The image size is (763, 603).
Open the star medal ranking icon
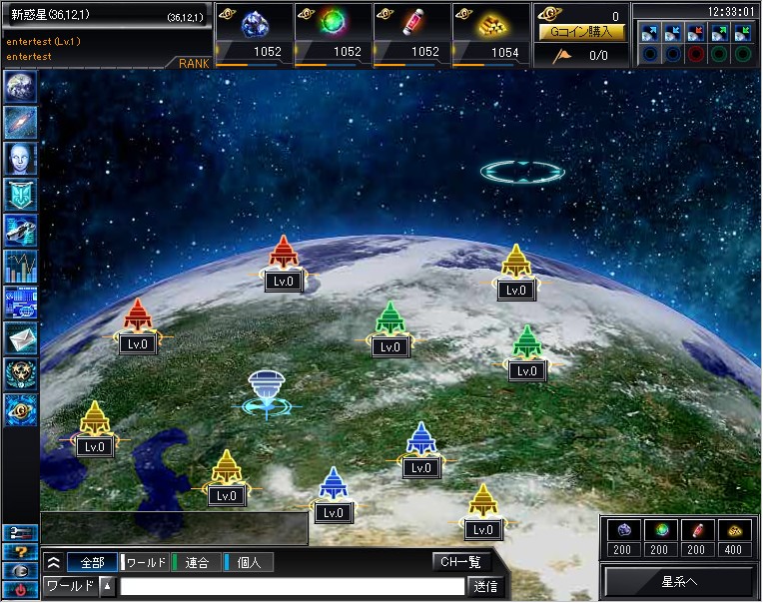tap(20, 374)
